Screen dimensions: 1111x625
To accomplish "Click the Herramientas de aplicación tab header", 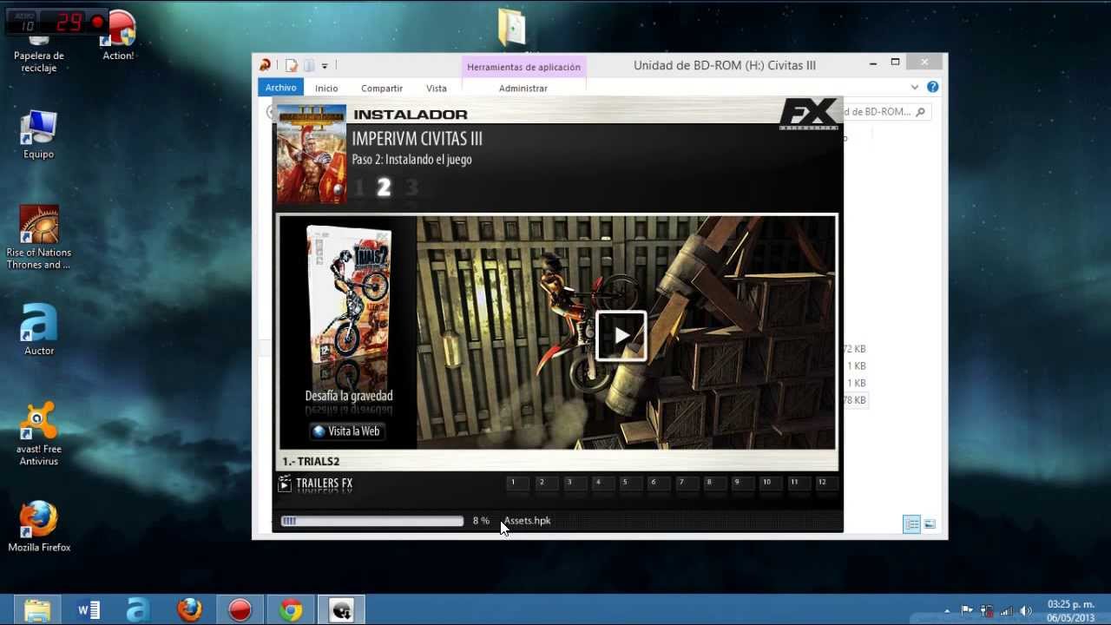I will [524, 67].
